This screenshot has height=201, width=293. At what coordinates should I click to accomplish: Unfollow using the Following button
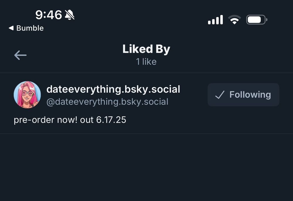coord(243,95)
